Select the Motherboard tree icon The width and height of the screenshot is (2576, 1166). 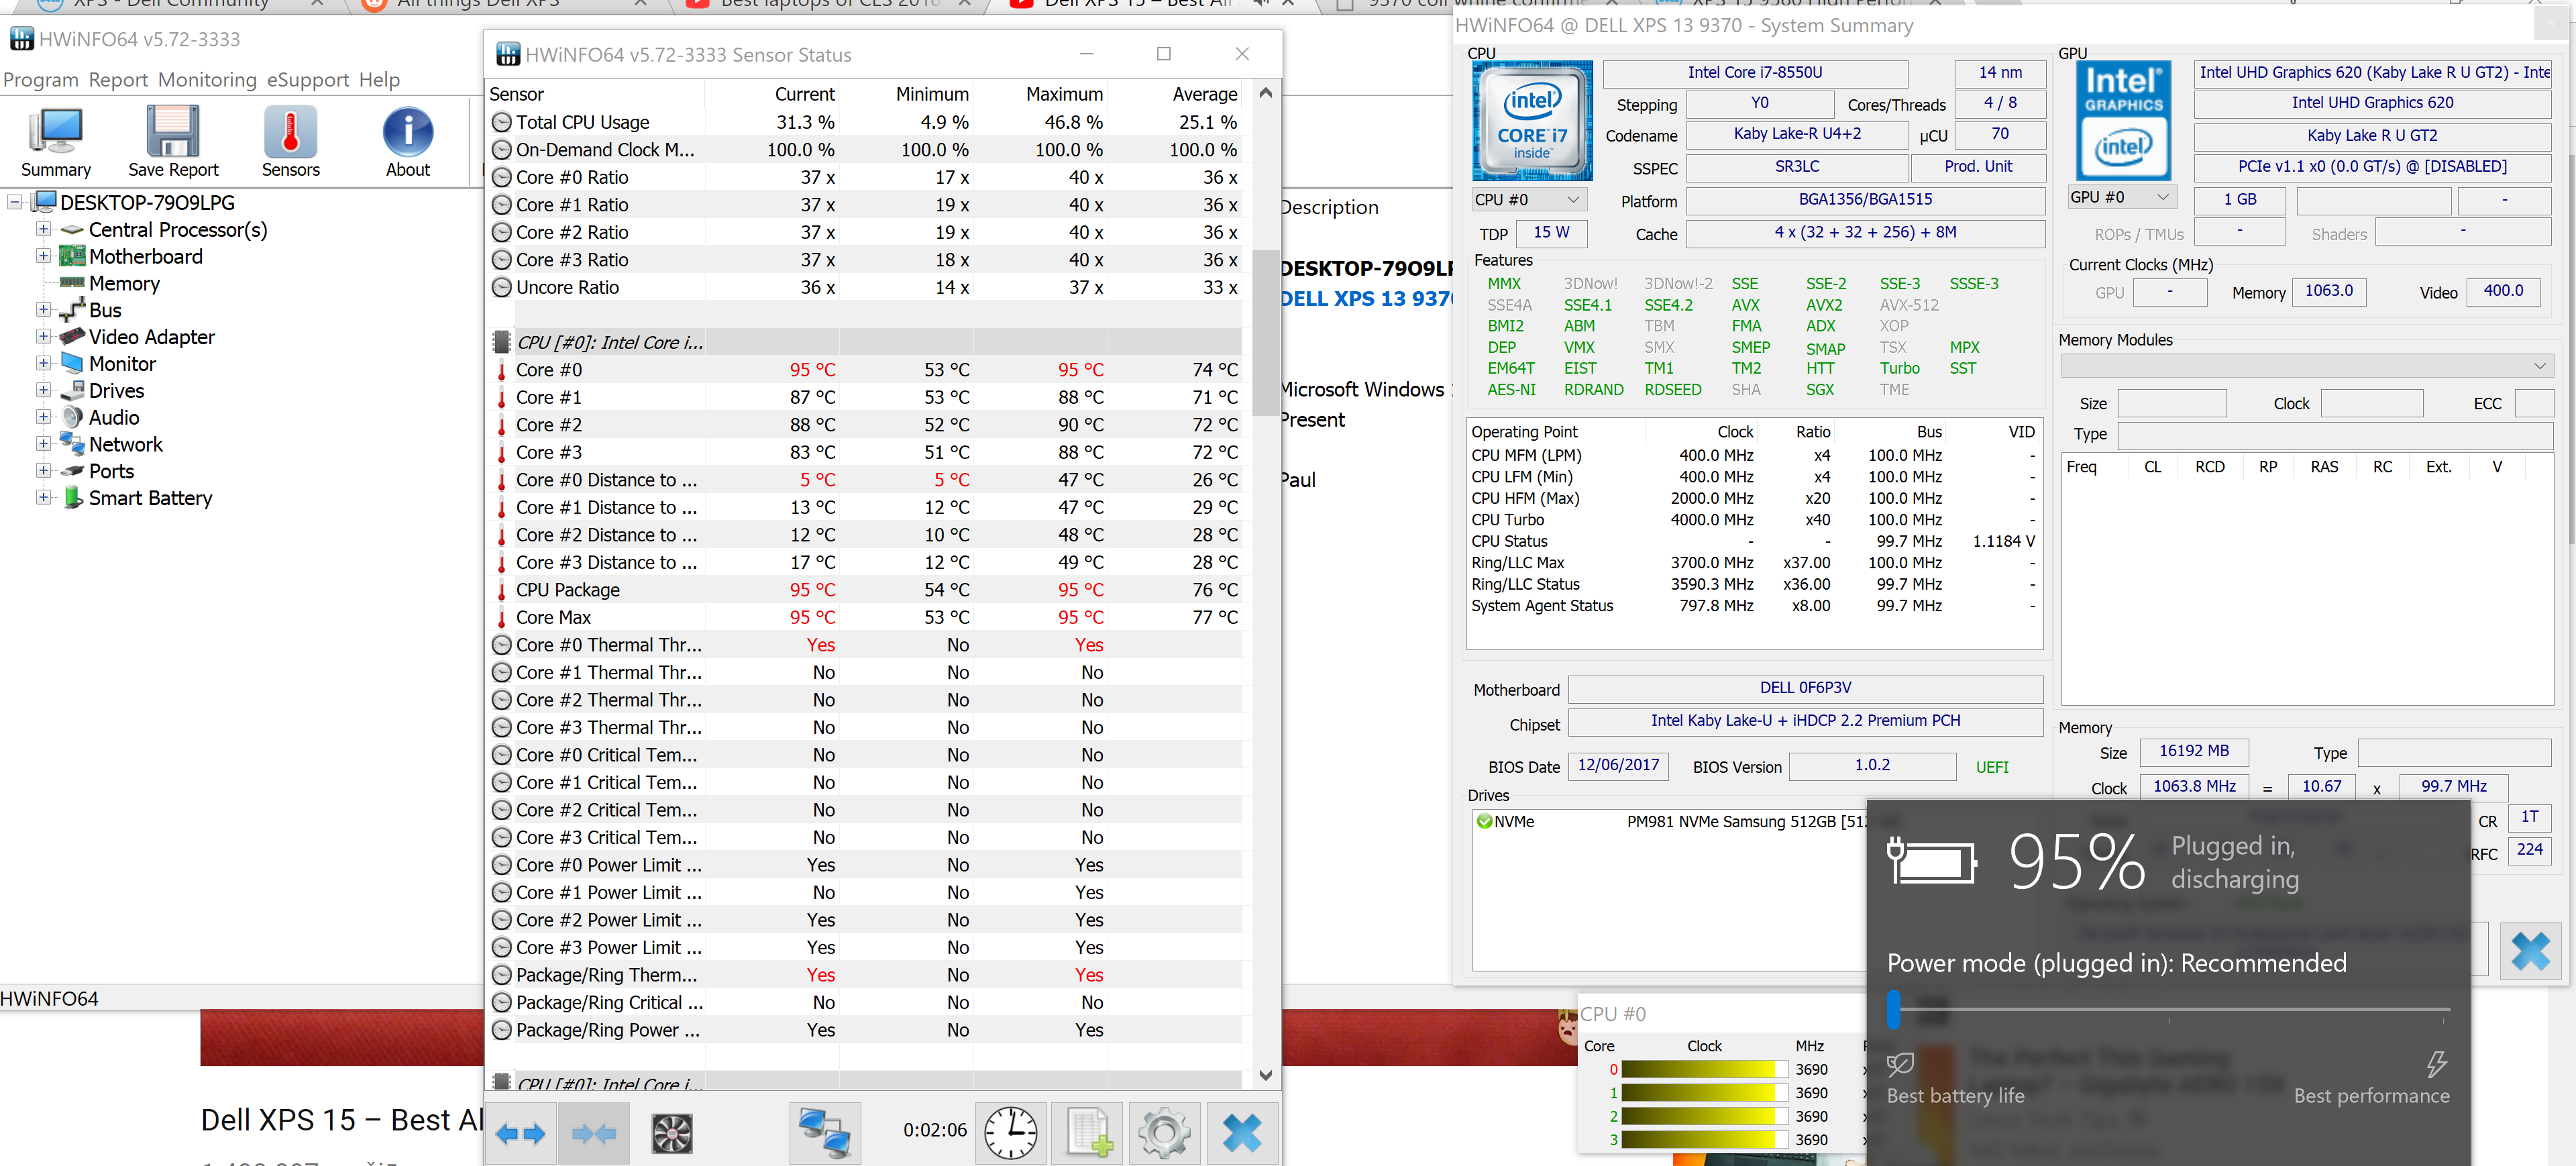point(72,256)
